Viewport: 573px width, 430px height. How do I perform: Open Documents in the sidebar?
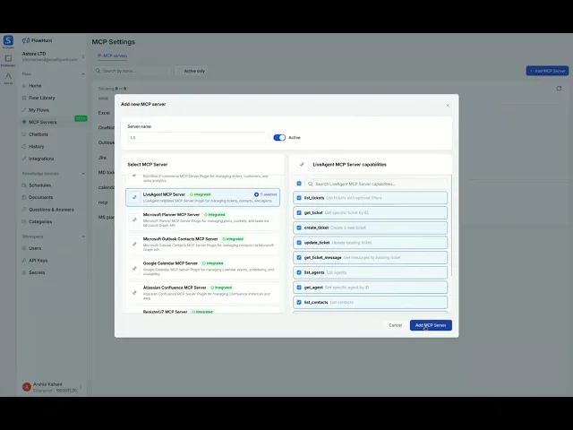[41, 197]
